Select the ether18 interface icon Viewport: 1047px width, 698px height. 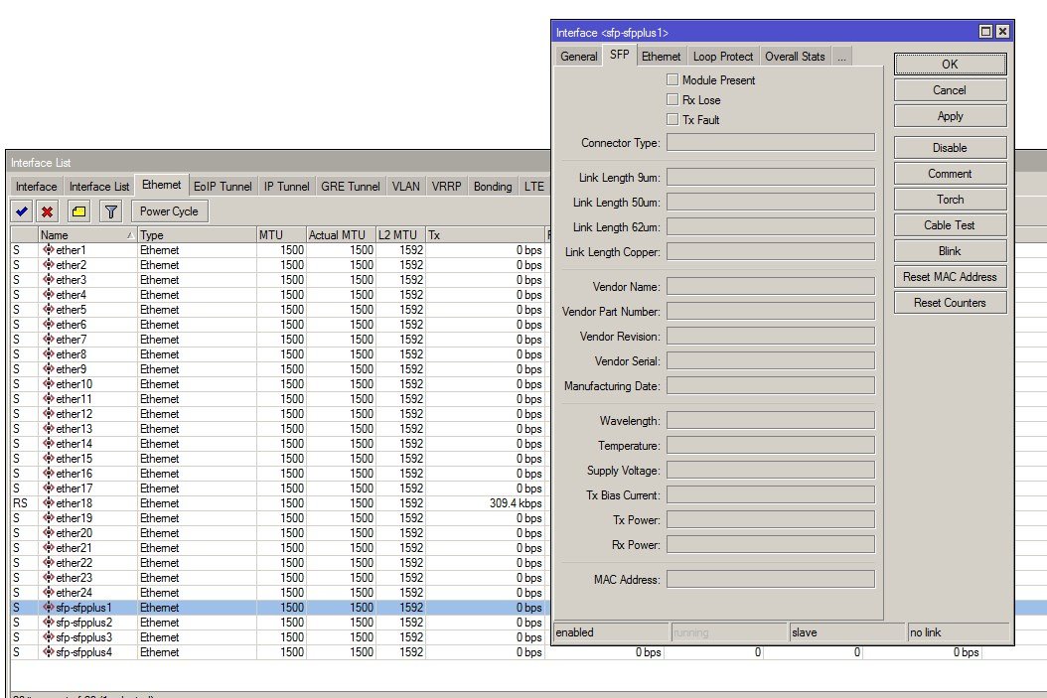pyautogui.click(x=48, y=503)
